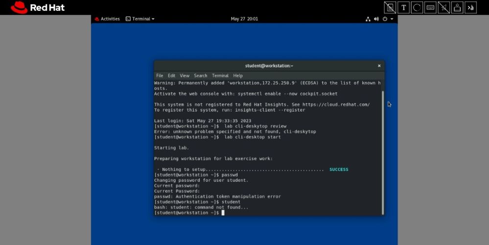Click the crossed-out document icon in top toolbar
The height and width of the screenshot is (245, 489).
click(390, 7)
